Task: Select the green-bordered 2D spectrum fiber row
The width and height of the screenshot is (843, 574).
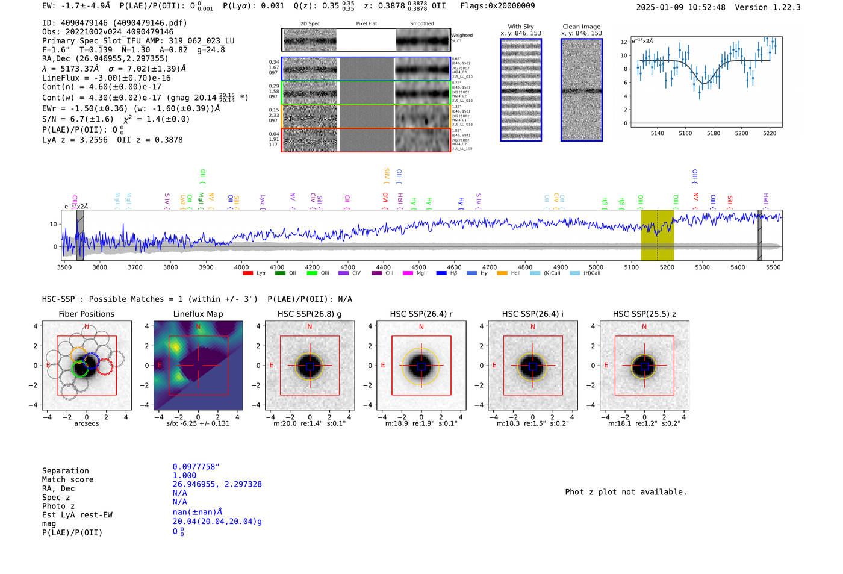Action: point(366,93)
